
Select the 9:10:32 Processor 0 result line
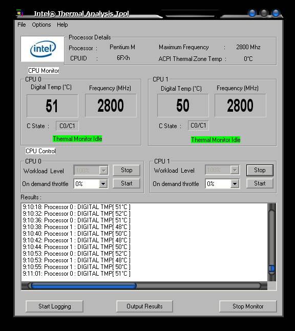click(x=77, y=214)
